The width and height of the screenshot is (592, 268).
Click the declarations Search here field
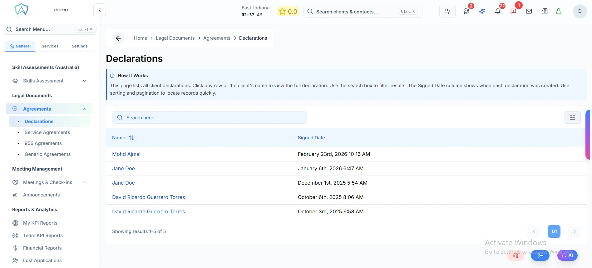(210, 118)
